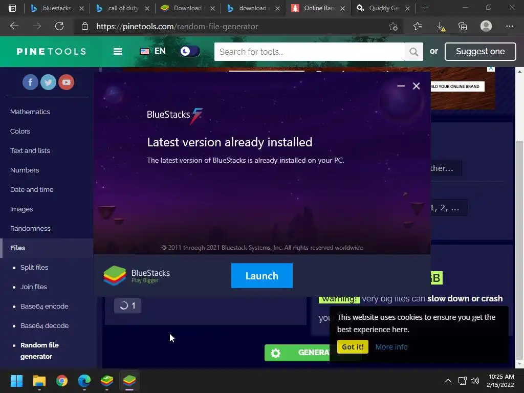This screenshot has height=393, width=524.
Task: Open Random file generator tool
Action: (x=39, y=351)
